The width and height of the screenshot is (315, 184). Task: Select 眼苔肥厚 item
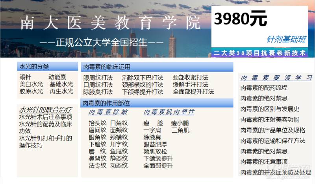[x=155, y=144]
